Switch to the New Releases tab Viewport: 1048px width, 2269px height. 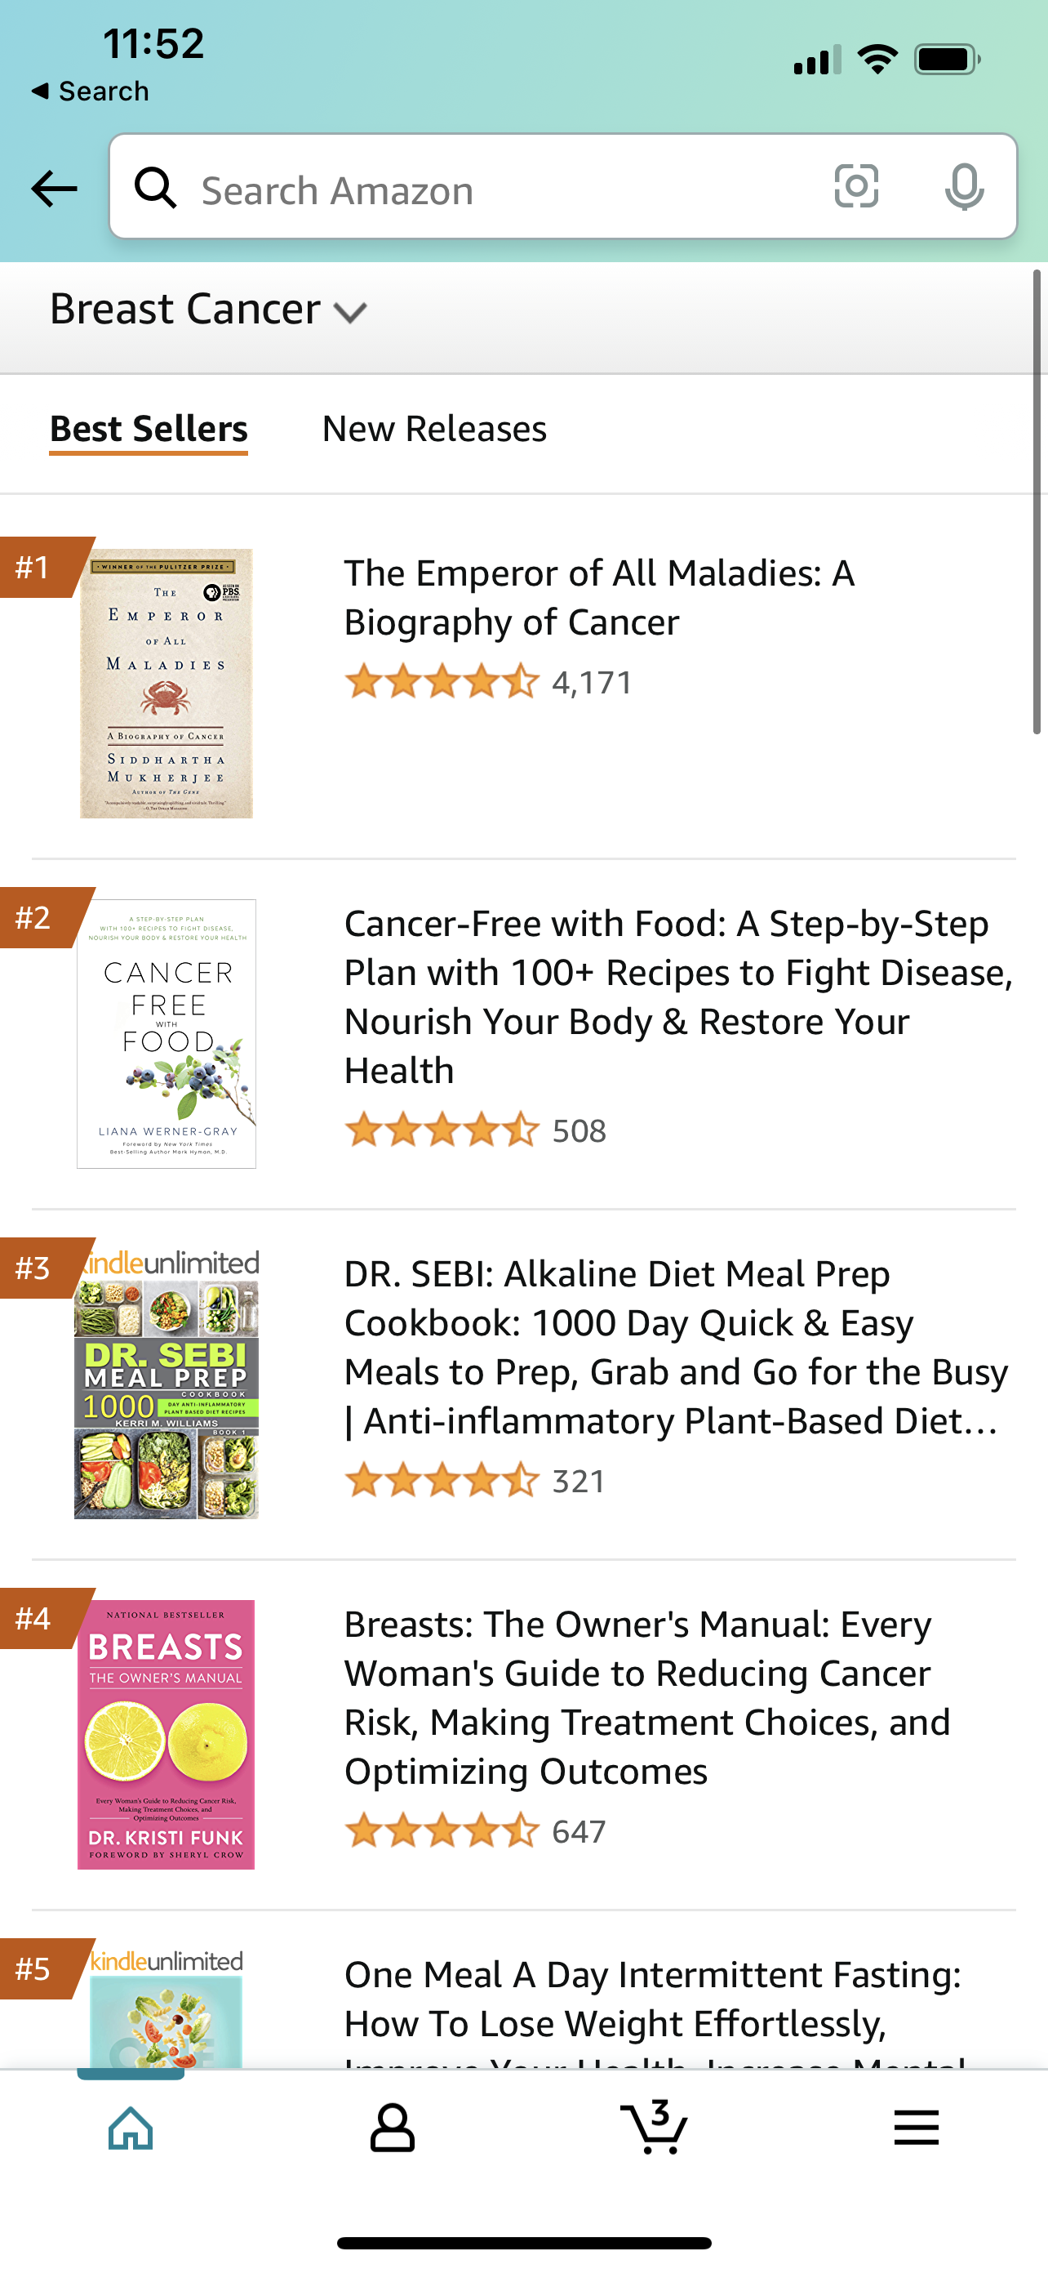click(x=433, y=429)
